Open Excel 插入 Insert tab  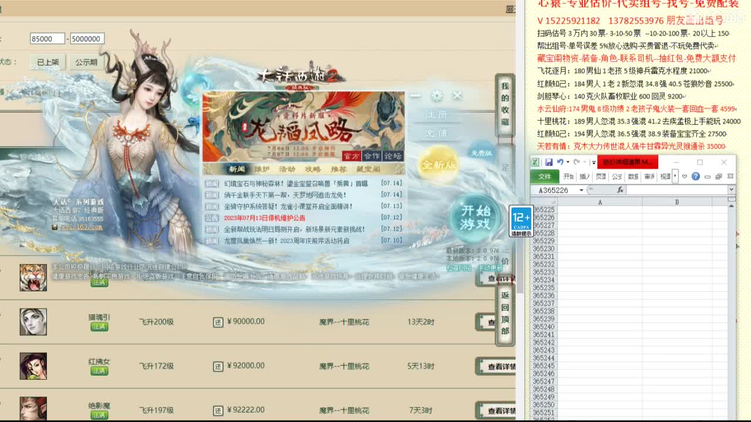[585, 176]
